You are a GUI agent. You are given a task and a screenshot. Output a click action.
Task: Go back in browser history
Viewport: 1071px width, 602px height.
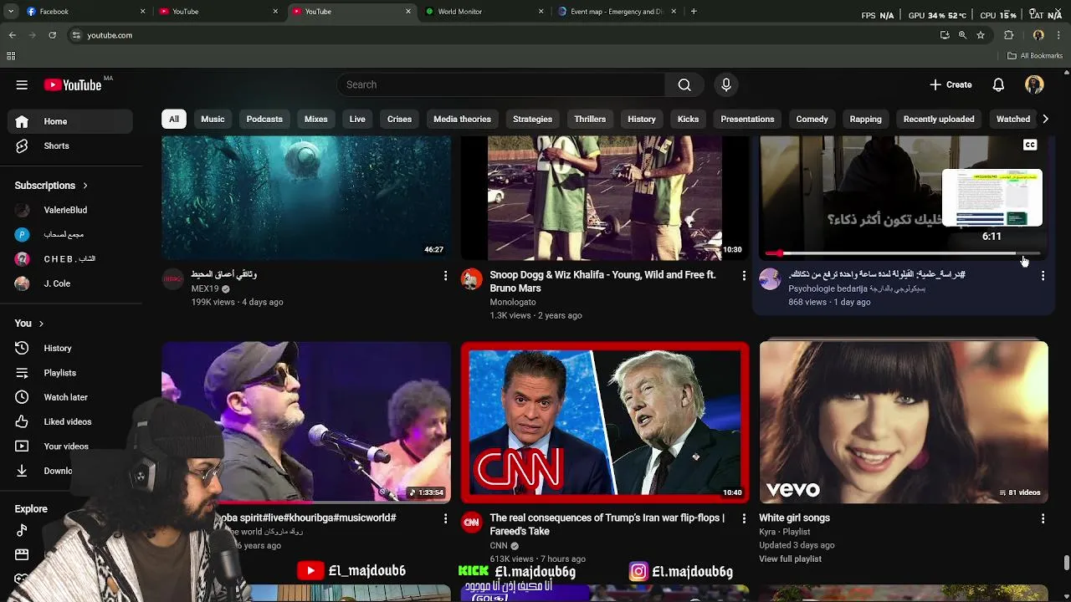tap(12, 35)
